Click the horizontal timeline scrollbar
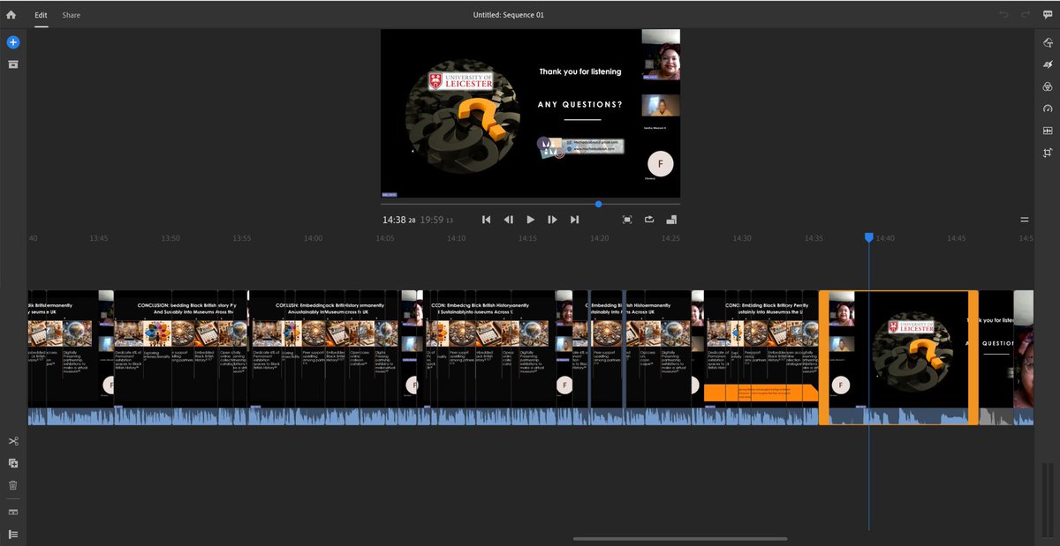 [680, 539]
